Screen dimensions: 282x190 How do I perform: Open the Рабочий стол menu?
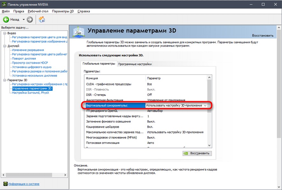38,11
